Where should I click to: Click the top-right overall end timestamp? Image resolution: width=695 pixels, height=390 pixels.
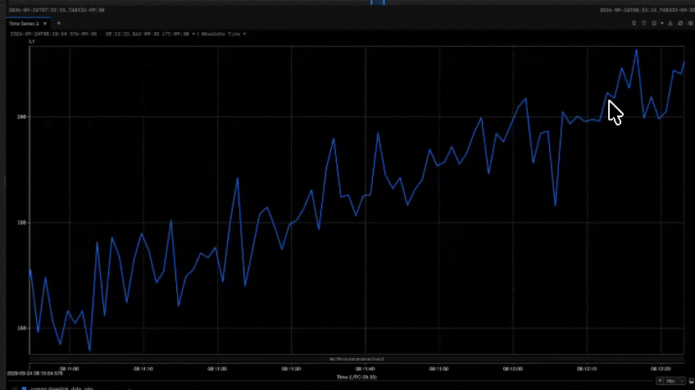coord(647,10)
